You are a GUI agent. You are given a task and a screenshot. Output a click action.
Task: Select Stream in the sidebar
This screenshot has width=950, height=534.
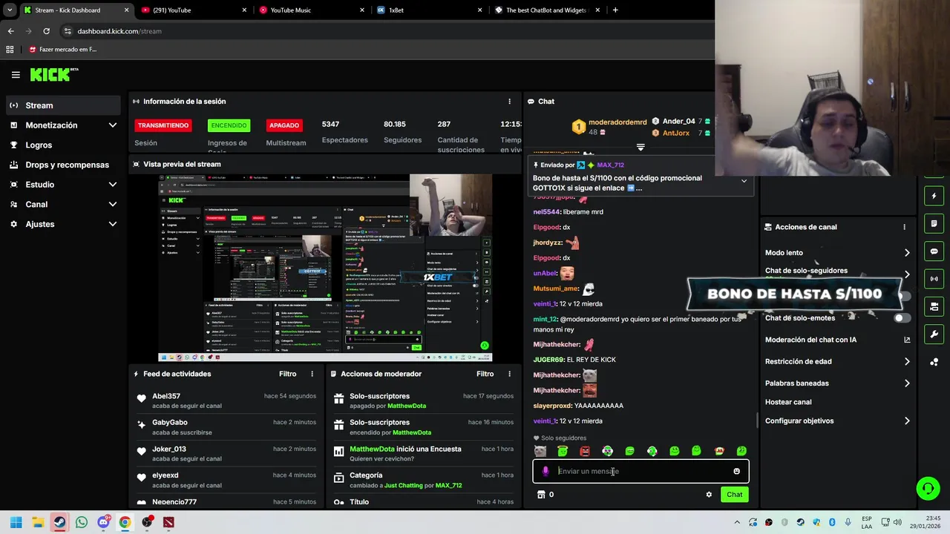click(63, 105)
